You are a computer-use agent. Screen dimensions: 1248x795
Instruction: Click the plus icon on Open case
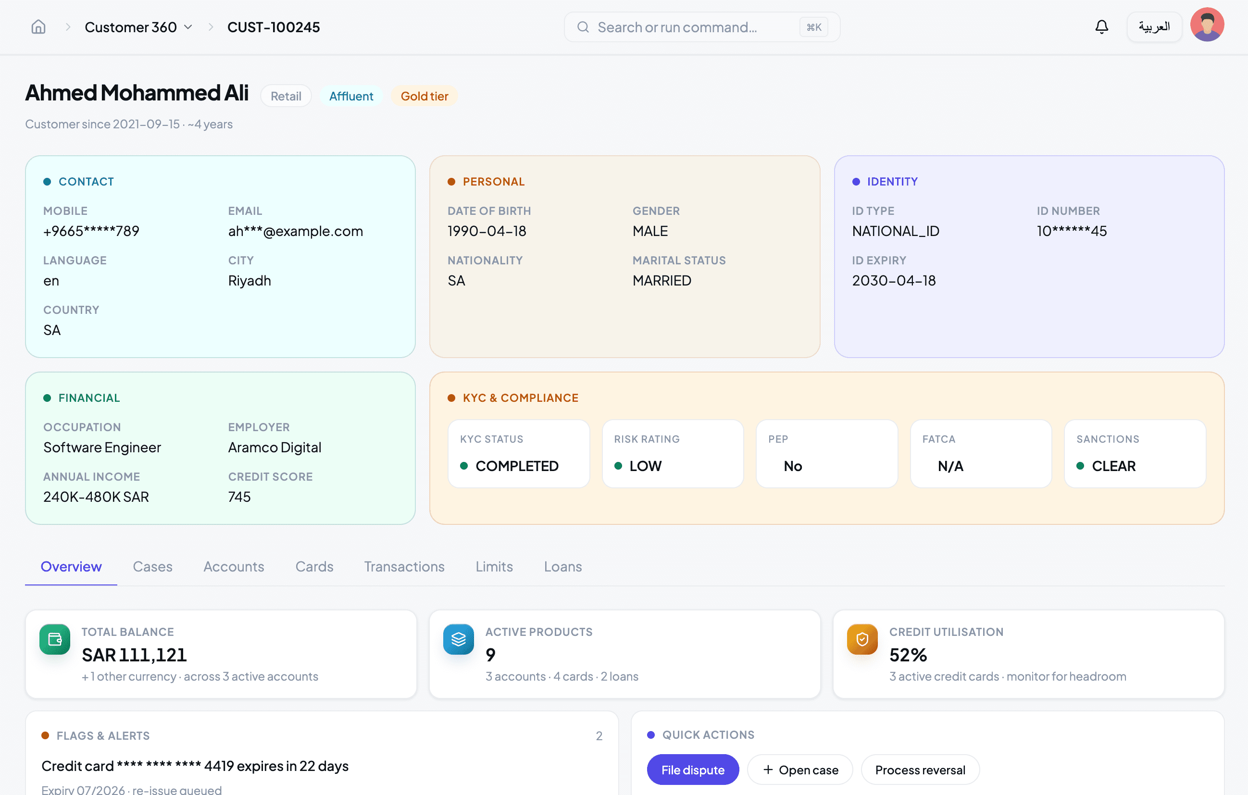pos(768,770)
